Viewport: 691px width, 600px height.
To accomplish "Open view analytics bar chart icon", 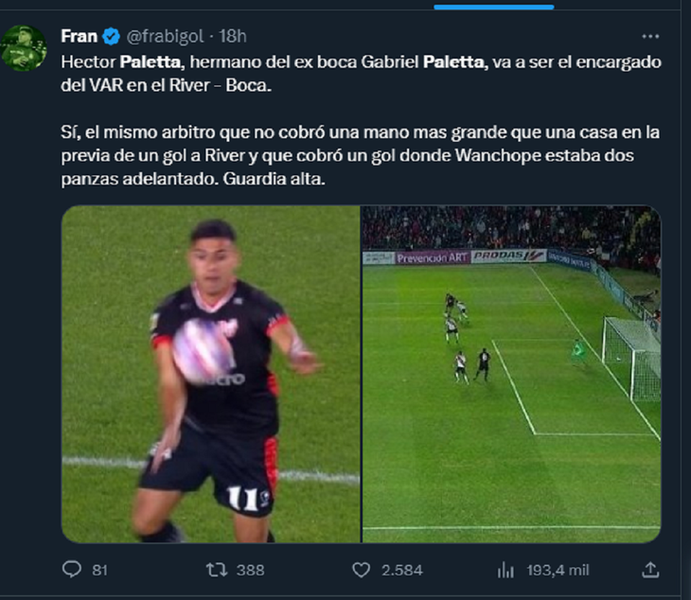I will [x=505, y=570].
